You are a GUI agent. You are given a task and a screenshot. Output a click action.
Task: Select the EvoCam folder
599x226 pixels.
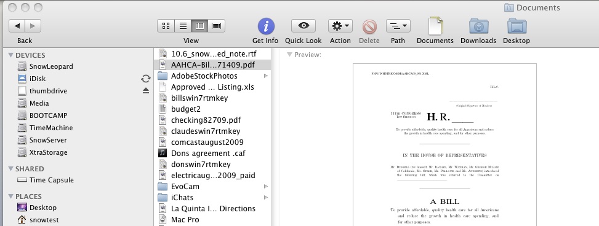[213, 186]
